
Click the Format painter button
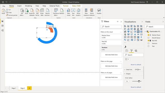[12, 15]
